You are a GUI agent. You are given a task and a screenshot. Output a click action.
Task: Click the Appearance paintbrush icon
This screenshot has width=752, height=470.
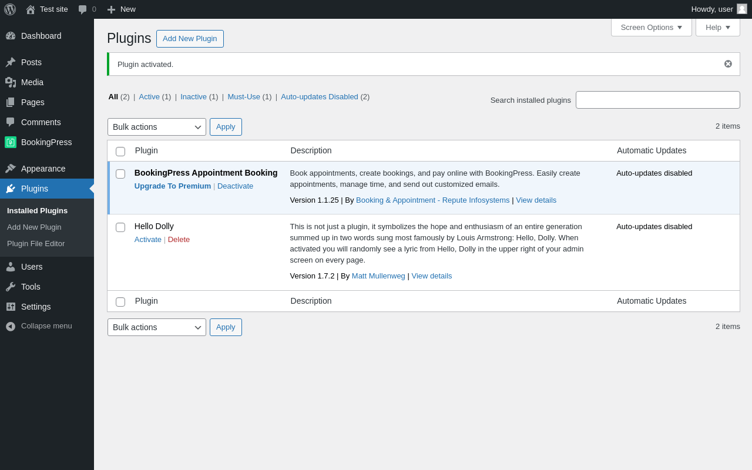pos(11,169)
